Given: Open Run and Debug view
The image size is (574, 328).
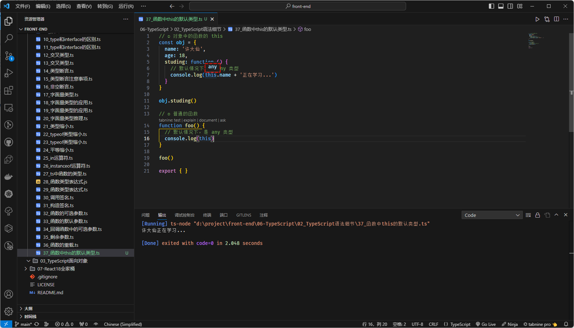Looking at the screenshot, I should pos(9,73).
